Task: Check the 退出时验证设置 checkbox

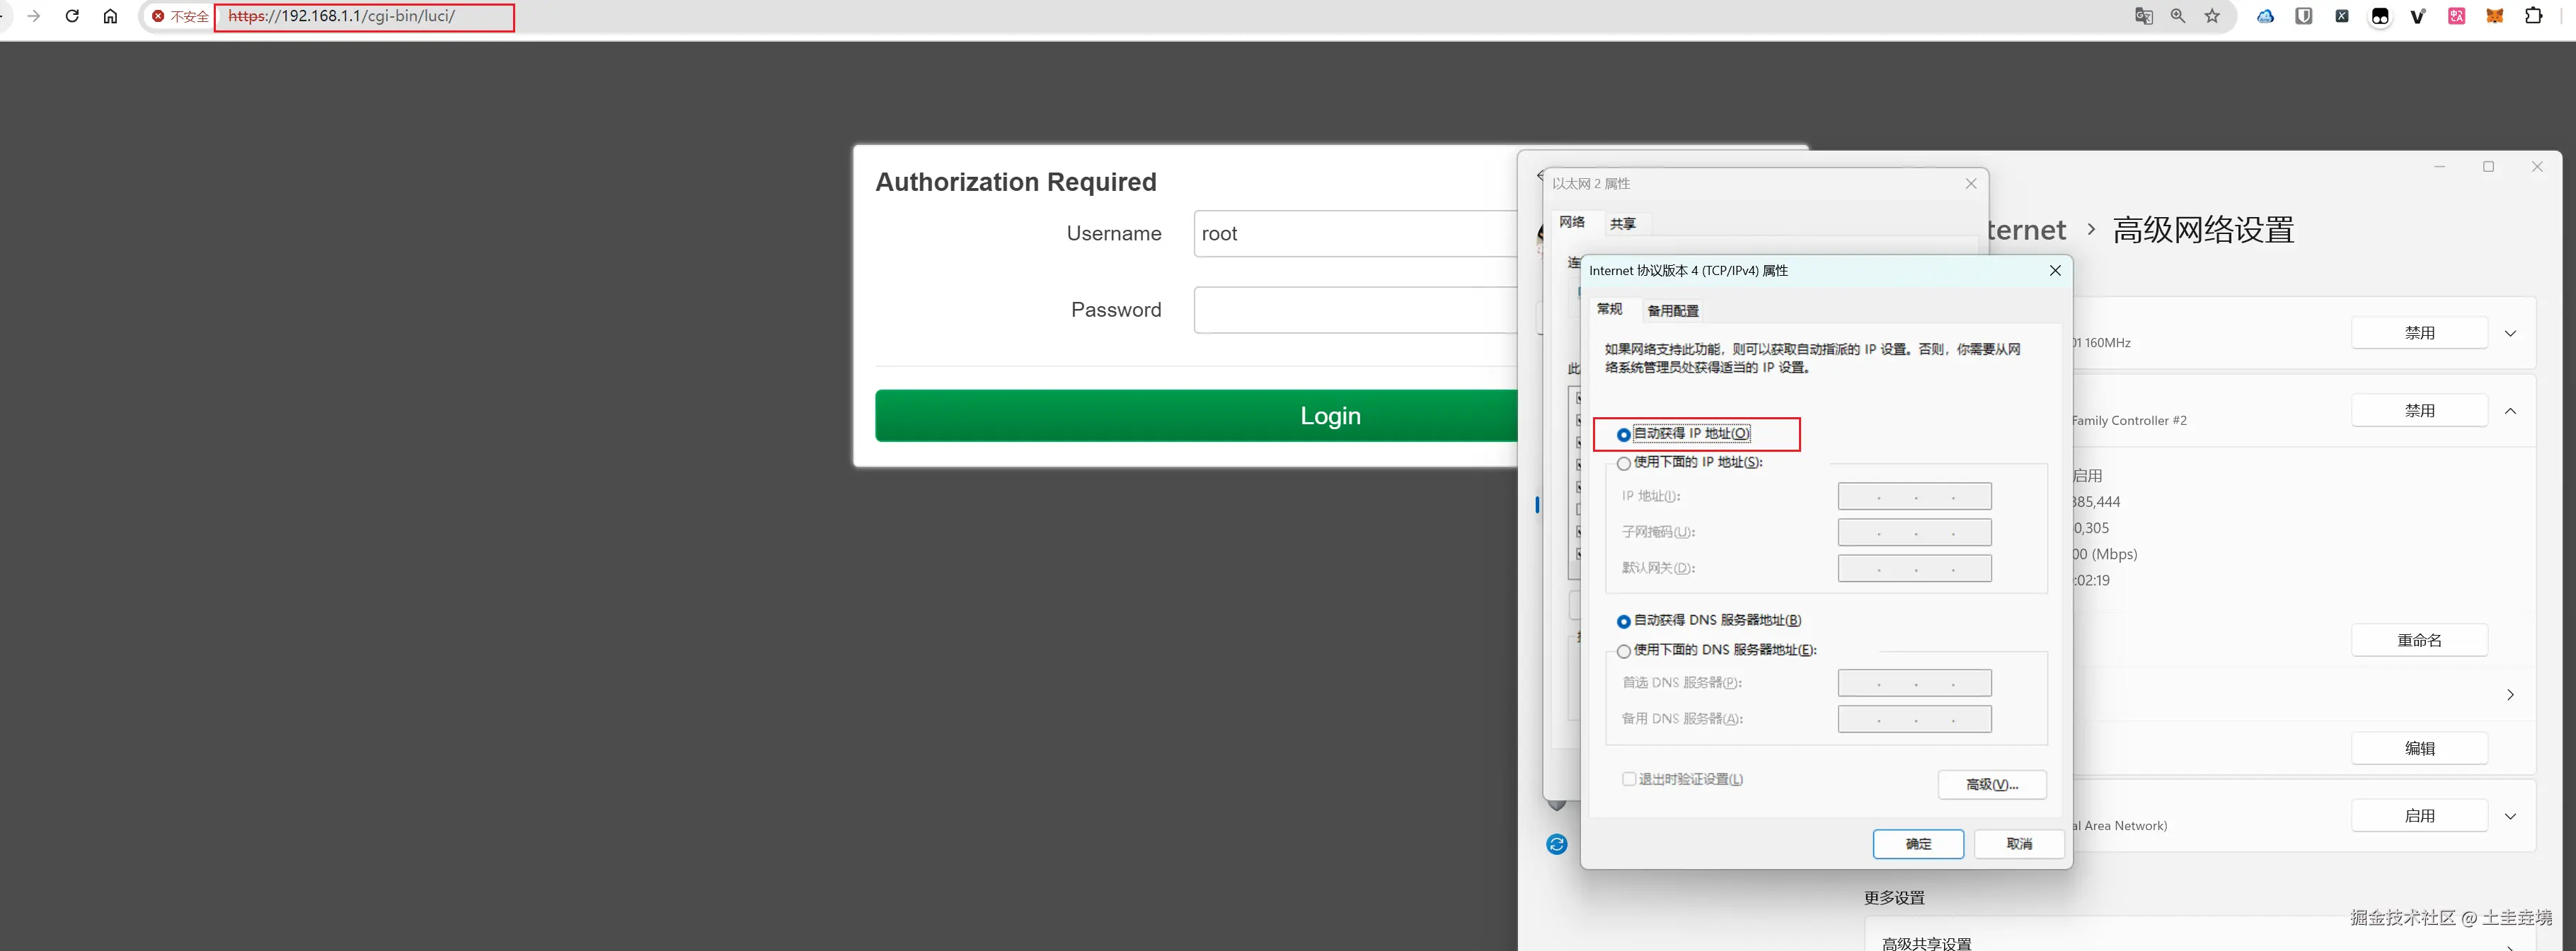Action: click(1628, 779)
